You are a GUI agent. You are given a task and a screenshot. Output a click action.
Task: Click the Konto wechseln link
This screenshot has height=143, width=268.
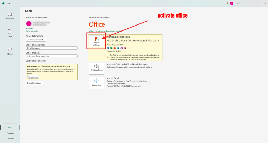pyautogui.click(x=32, y=31)
